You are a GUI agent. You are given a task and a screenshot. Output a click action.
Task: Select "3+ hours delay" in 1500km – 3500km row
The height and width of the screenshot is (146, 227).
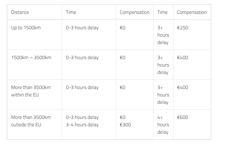163,65
